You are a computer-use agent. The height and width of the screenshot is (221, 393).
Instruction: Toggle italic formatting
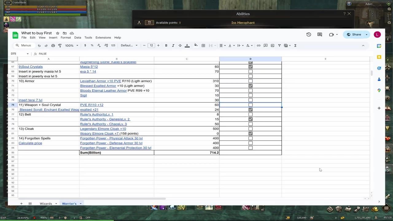(173, 45)
